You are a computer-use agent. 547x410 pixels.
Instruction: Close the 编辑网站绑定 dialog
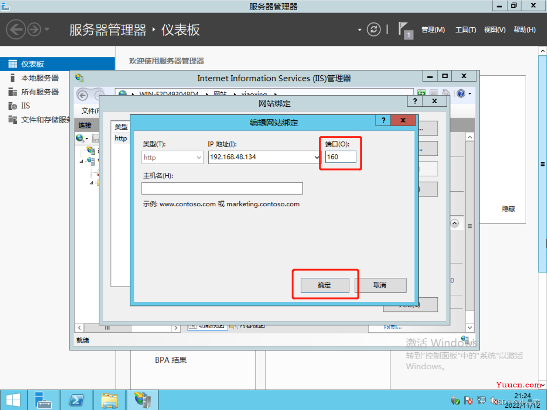pyautogui.click(x=403, y=120)
